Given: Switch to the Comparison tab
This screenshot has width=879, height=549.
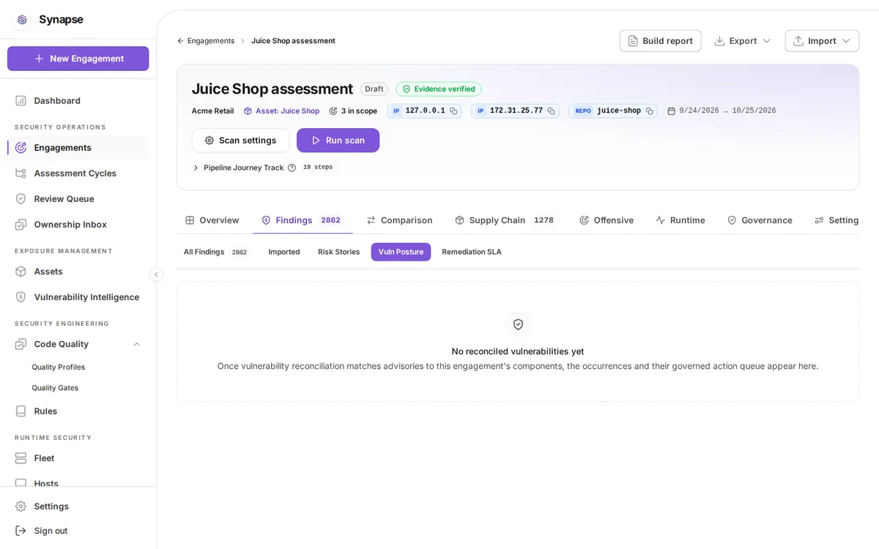Looking at the screenshot, I should [x=399, y=220].
